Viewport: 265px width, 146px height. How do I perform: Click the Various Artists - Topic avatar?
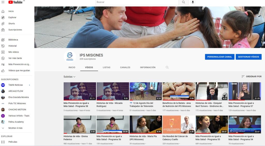3,116
